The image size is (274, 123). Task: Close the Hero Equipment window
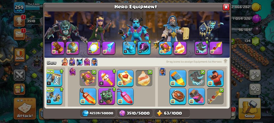(x=226, y=7)
